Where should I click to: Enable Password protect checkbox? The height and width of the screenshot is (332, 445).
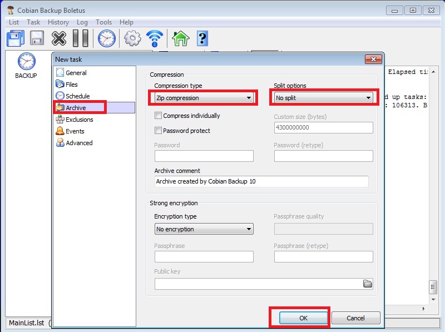(x=158, y=131)
